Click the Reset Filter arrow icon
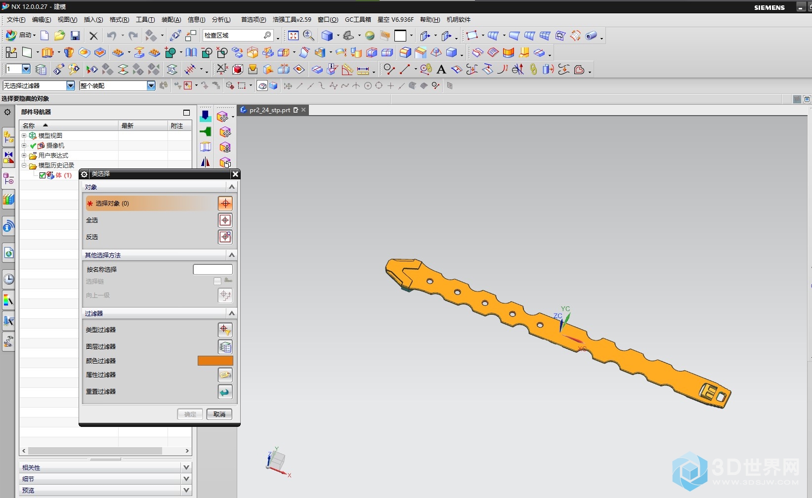Viewport: 812px width, 498px height. [225, 392]
